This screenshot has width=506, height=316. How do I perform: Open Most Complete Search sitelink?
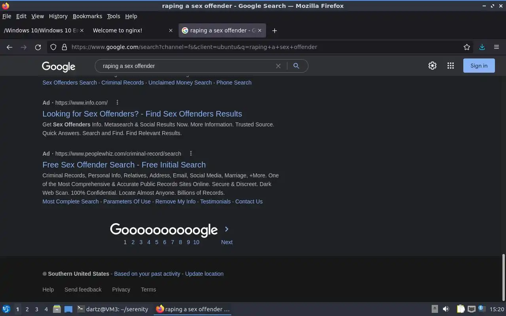[70, 201]
